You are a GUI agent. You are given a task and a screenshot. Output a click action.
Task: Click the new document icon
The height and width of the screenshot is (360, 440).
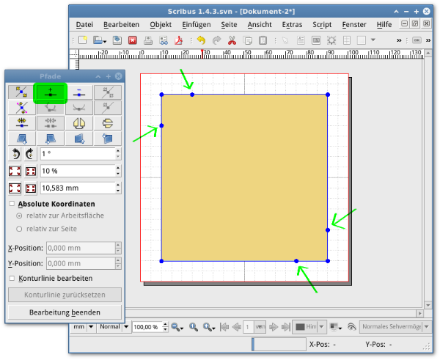(x=82, y=40)
